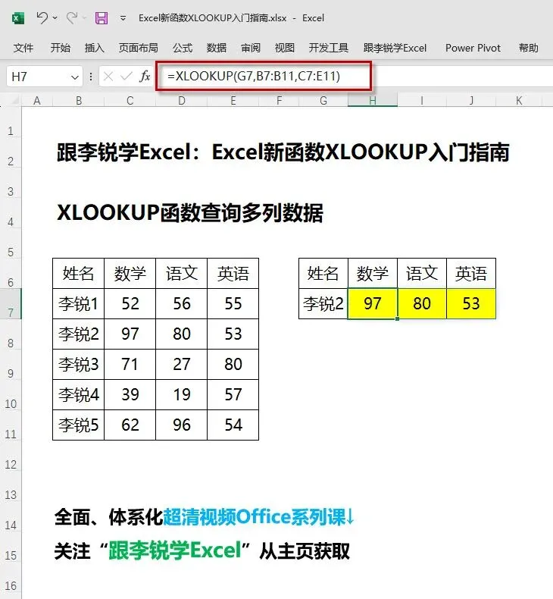Click the Excel application icon
The image size is (553, 599).
[18, 18]
